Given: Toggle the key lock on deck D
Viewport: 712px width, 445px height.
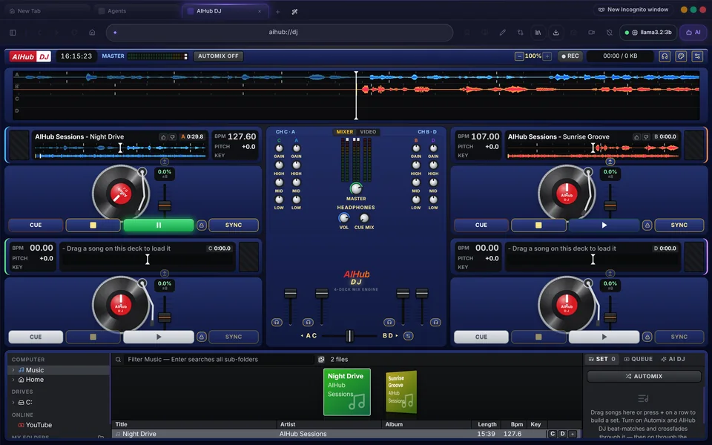Looking at the screenshot, I should click(x=647, y=337).
